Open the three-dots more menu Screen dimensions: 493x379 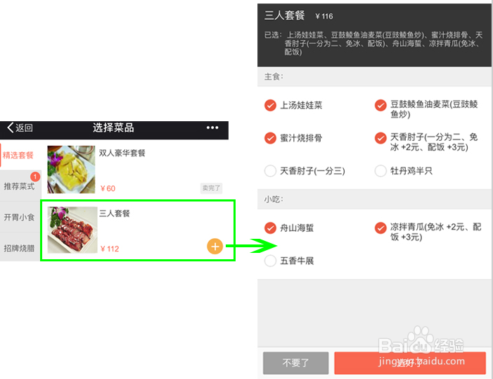(212, 128)
